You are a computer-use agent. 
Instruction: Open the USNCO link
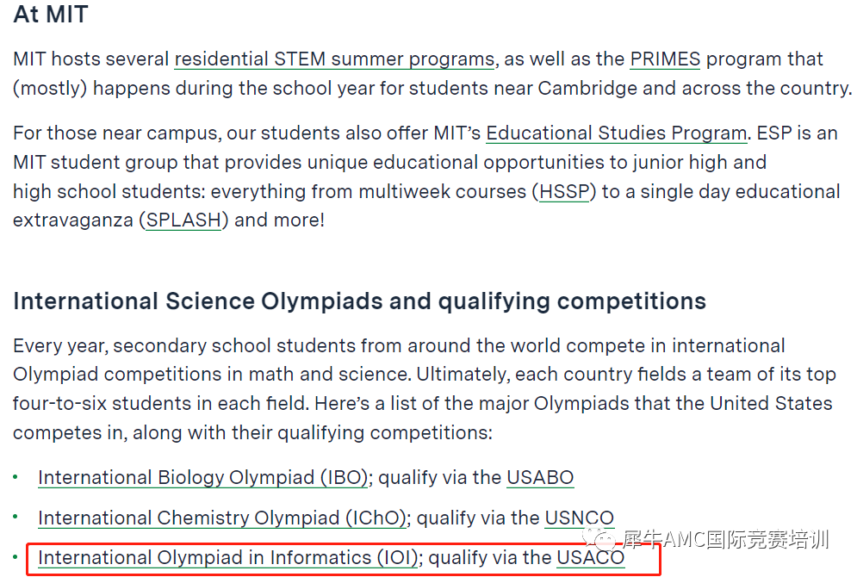tap(579, 518)
